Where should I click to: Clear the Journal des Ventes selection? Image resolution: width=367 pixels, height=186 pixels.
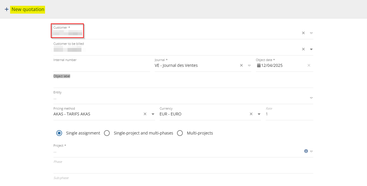pos(241,65)
